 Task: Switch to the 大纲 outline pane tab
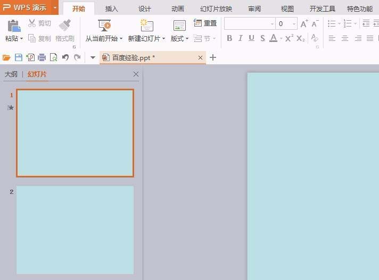[x=11, y=74]
